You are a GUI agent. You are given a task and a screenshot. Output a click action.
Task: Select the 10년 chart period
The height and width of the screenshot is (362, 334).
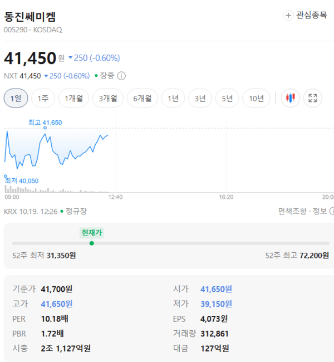pos(256,98)
